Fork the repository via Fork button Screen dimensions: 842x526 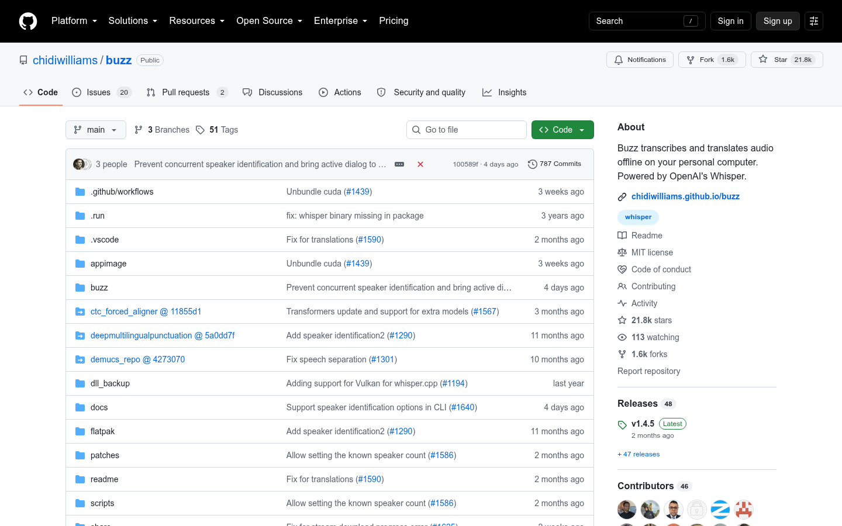coord(712,60)
